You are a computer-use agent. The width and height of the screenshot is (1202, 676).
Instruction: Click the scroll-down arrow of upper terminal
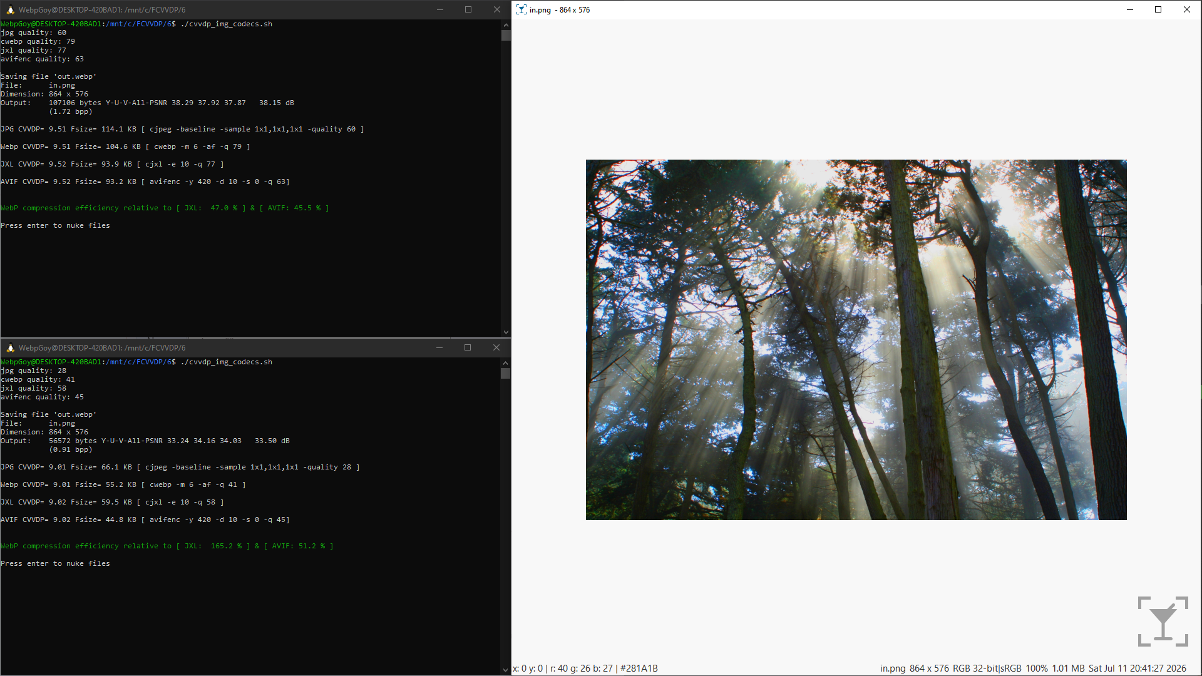coord(506,332)
